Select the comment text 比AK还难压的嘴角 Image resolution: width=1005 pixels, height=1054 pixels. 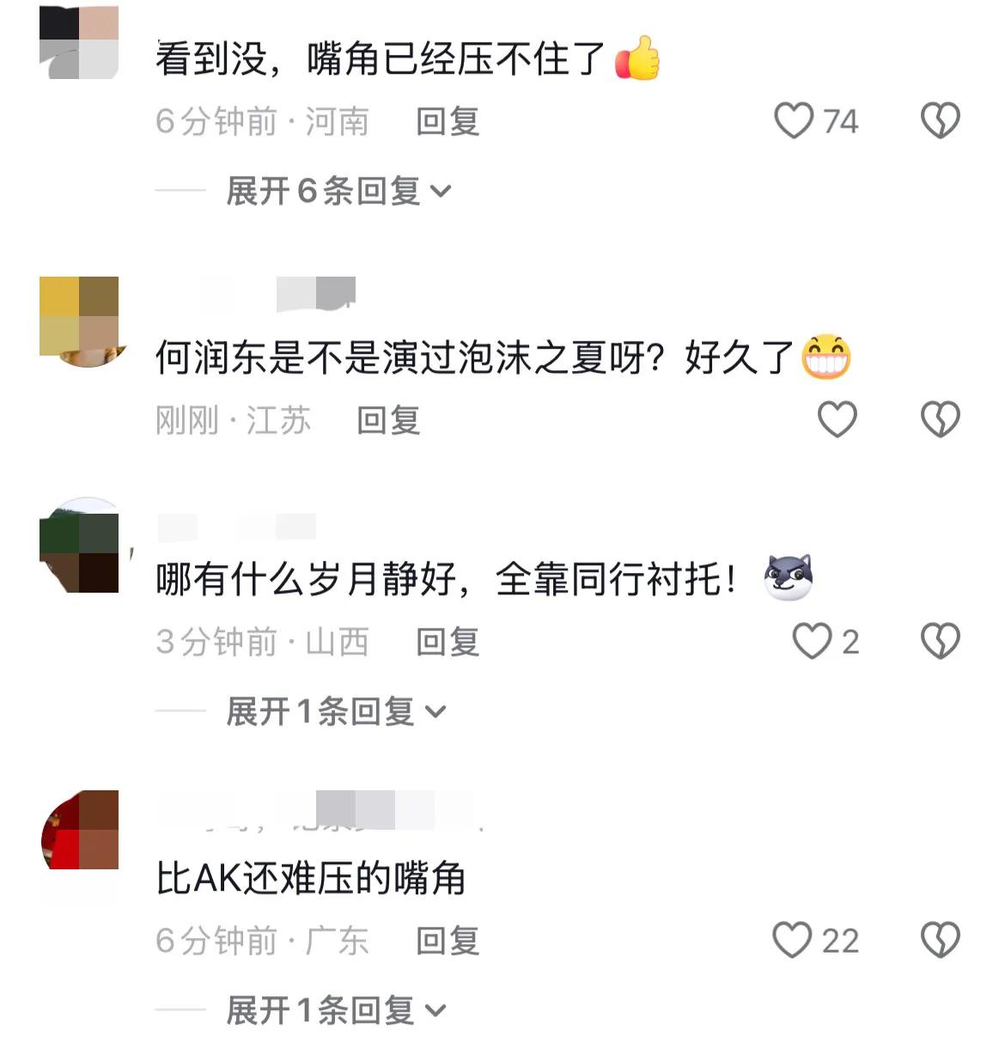click(311, 879)
